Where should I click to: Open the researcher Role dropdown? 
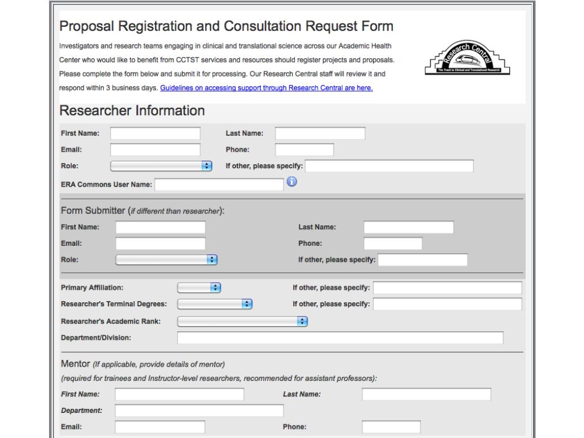coord(161,166)
